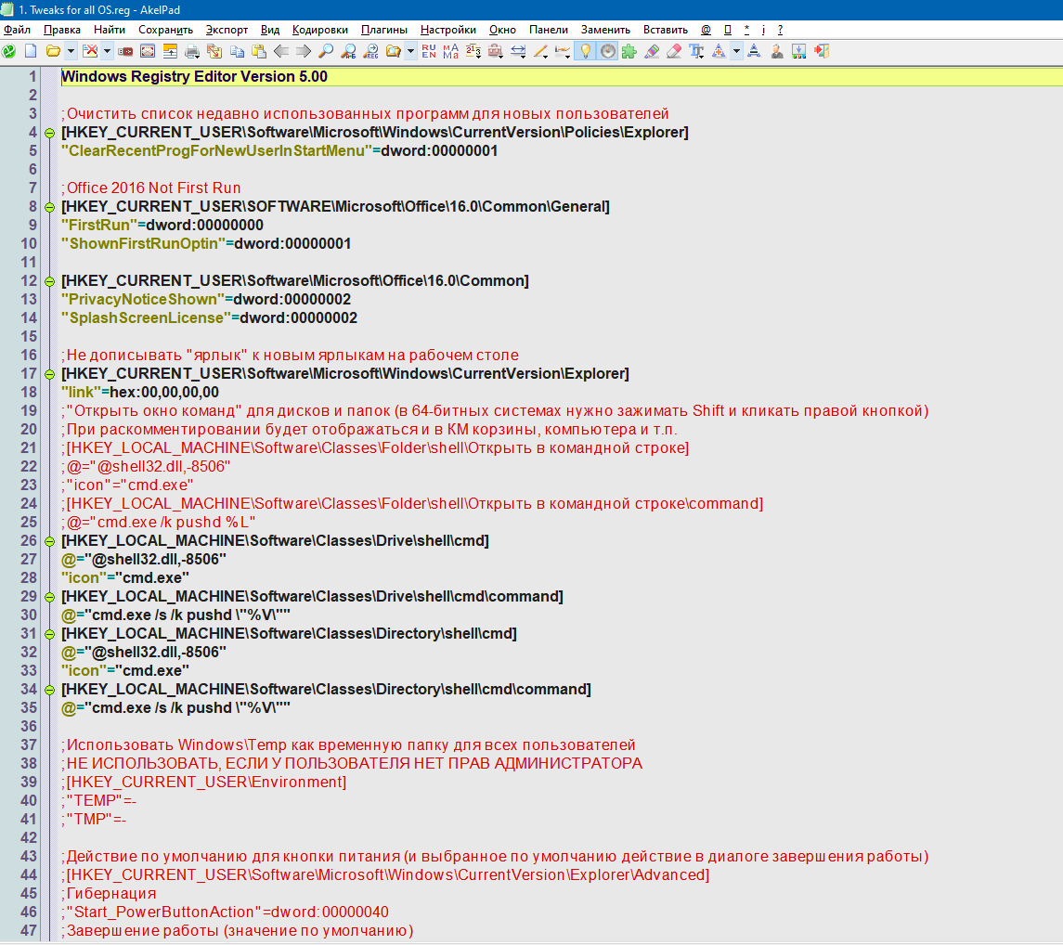Viewport: 1063px width, 945px height.
Task: Collapse fold at line 26 Drive\shell\cmd
Action: tap(49, 541)
